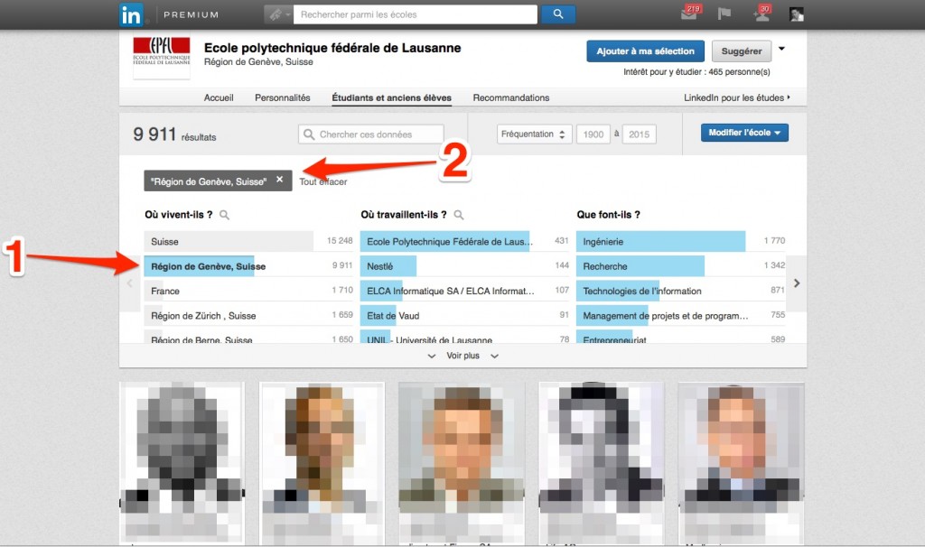This screenshot has width=925, height=547.
Task: Click the PREMIUM label
Action: pyautogui.click(x=192, y=14)
